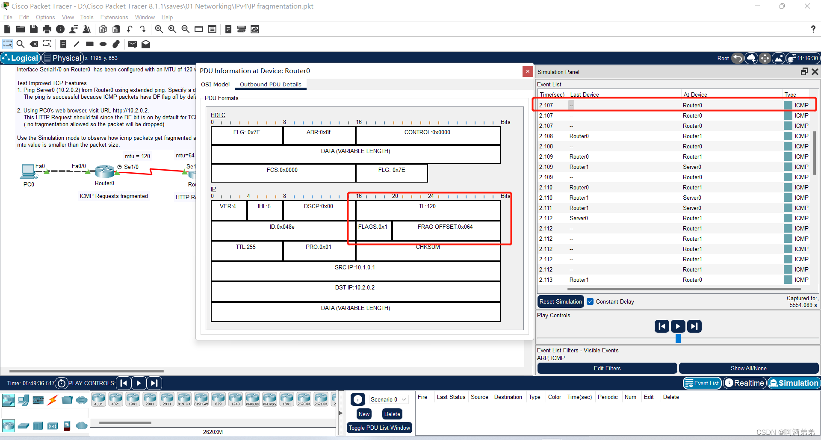The image size is (821, 440).
Task: Click device list horizontal scrollbar
Action: pos(125,423)
